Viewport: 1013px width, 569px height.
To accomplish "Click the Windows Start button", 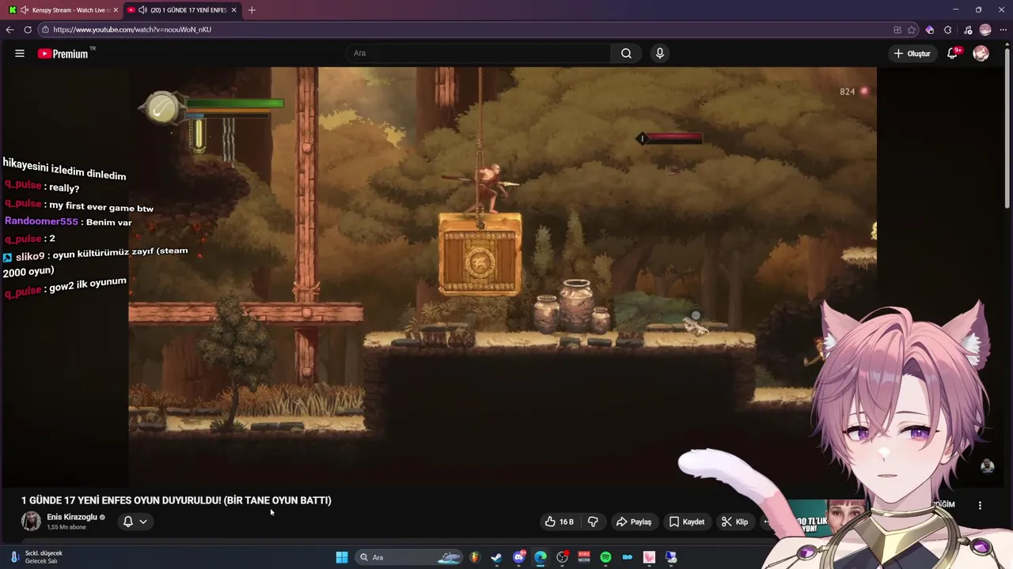I will pyautogui.click(x=342, y=557).
